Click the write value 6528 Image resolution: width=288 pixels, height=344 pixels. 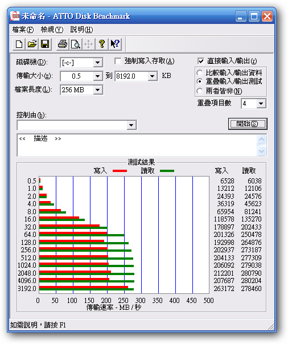pos(227,181)
